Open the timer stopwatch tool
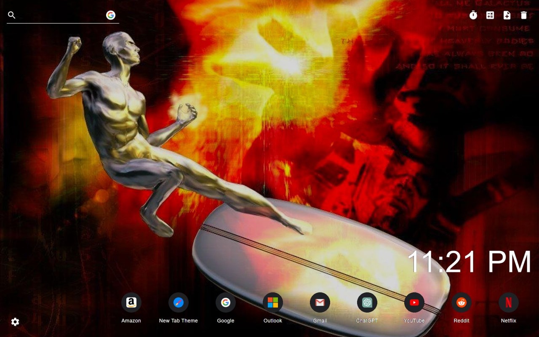Viewport: 539px width, 337px height. (473, 15)
